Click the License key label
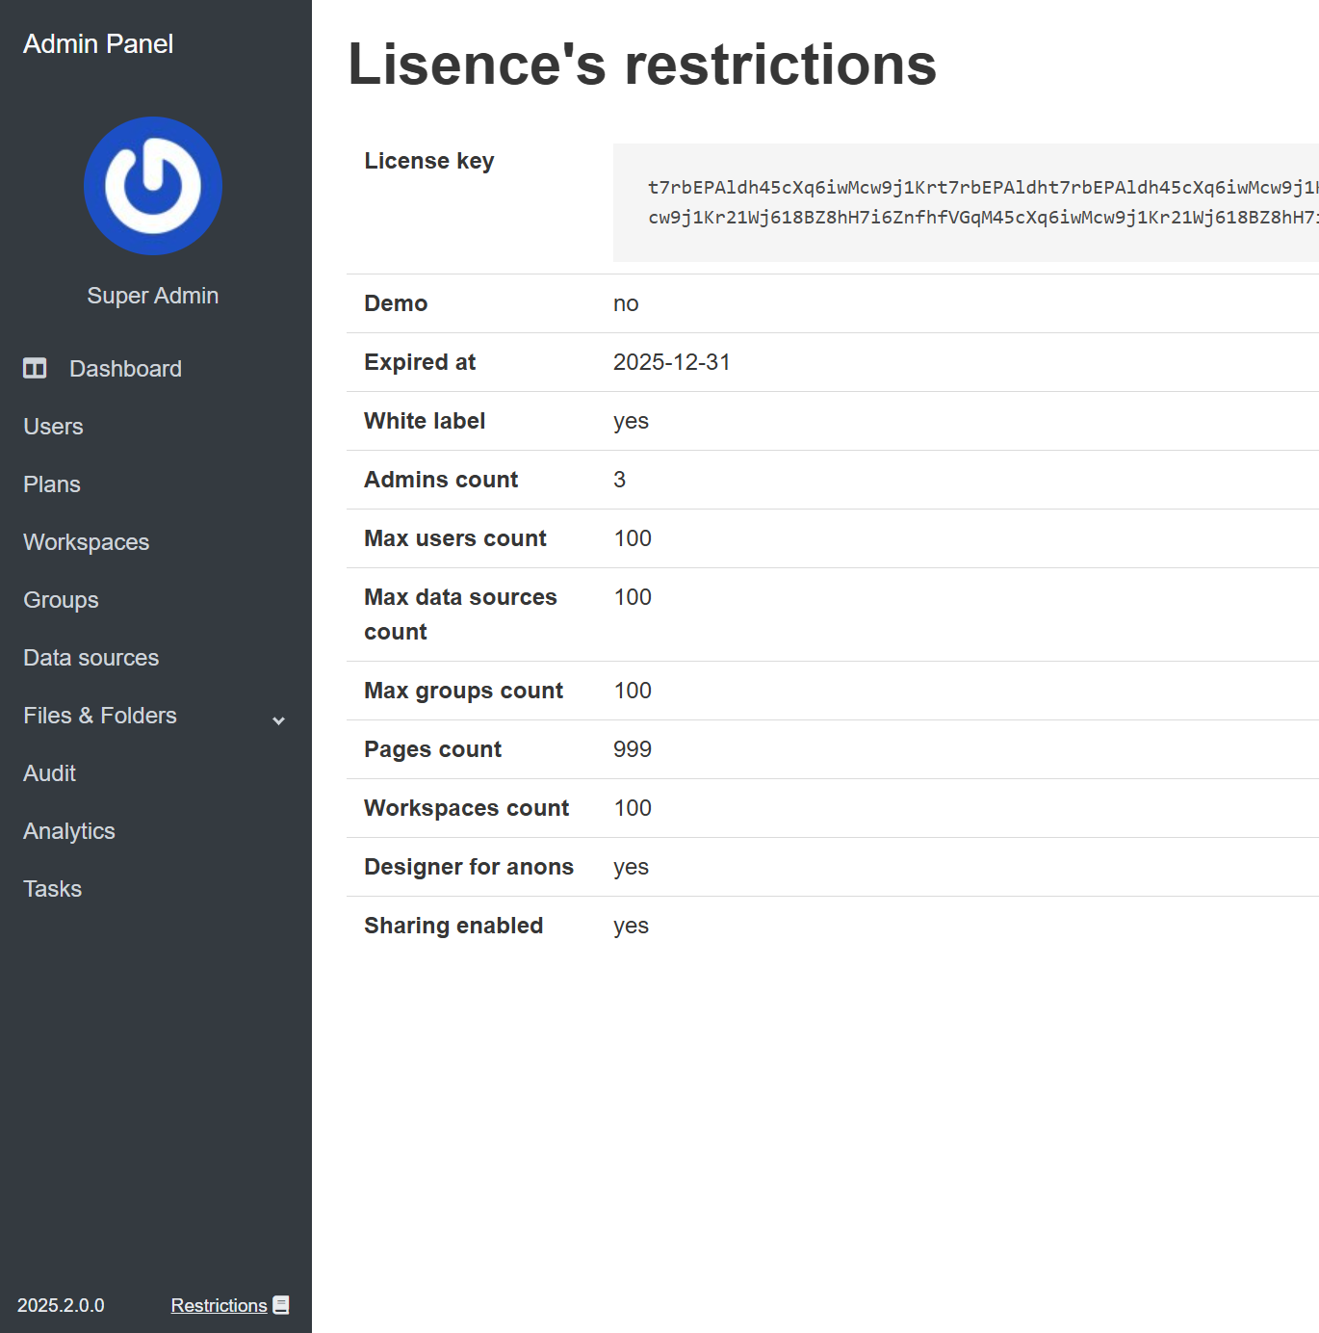This screenshot has height=1333, width=1319. [429, 161]
